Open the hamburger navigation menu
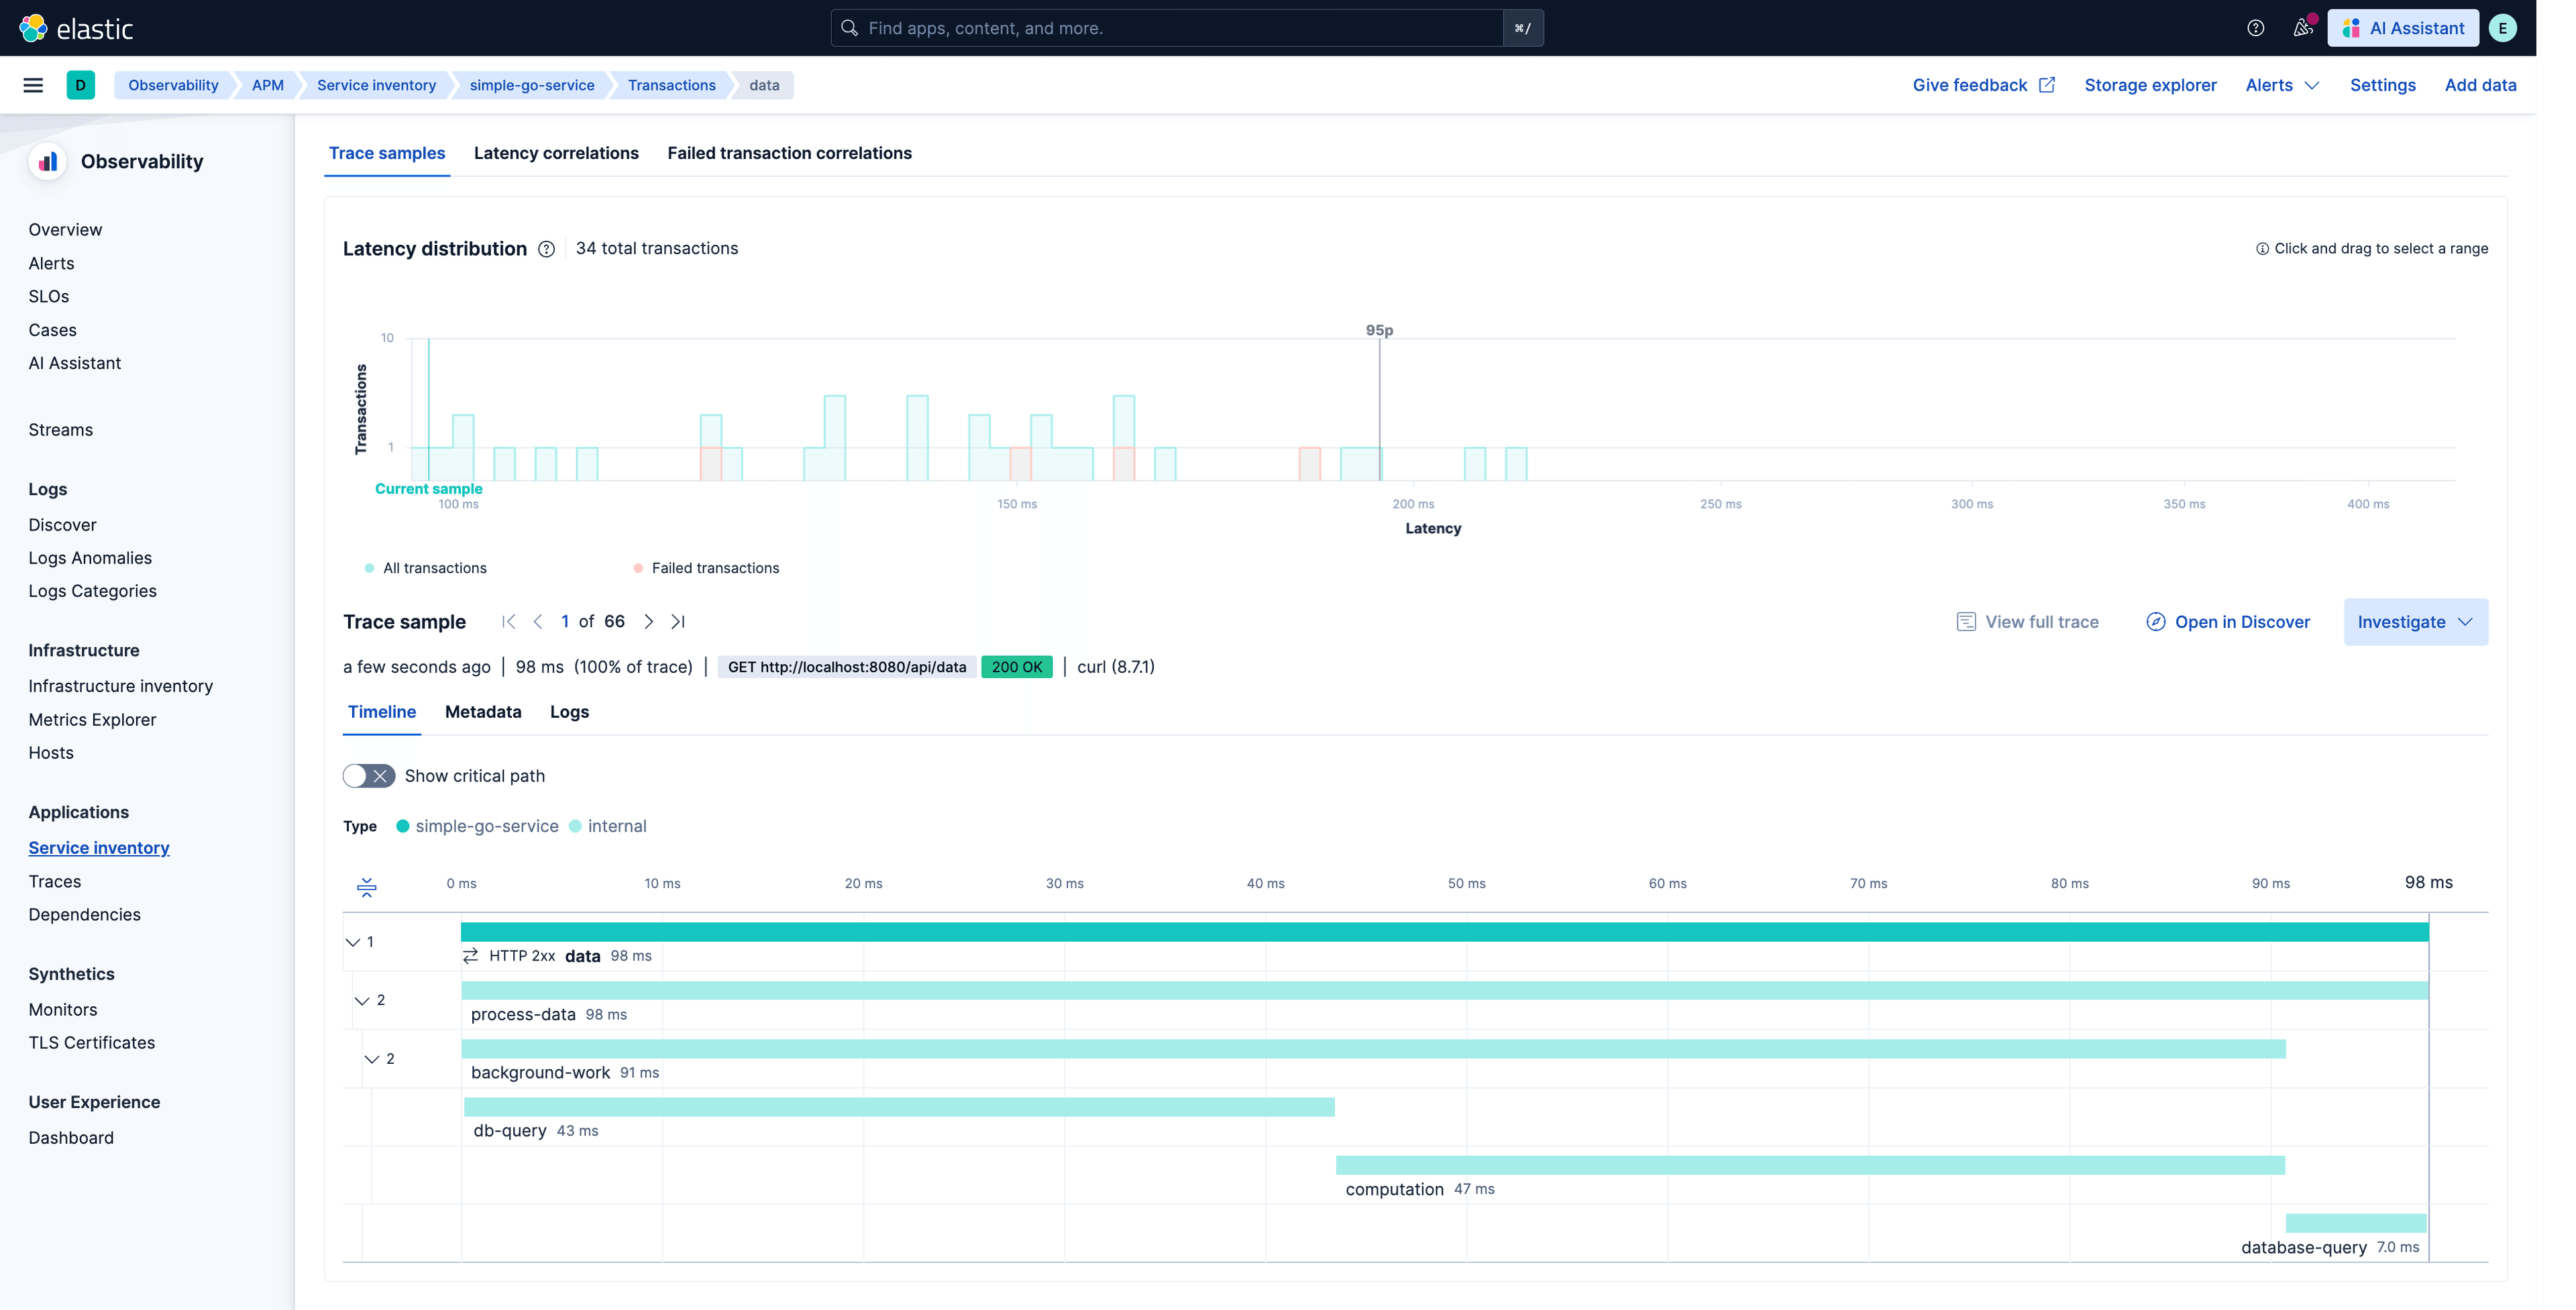Image resolution: width=2576 pixels, height=1310 pixels. pos(33,85)
